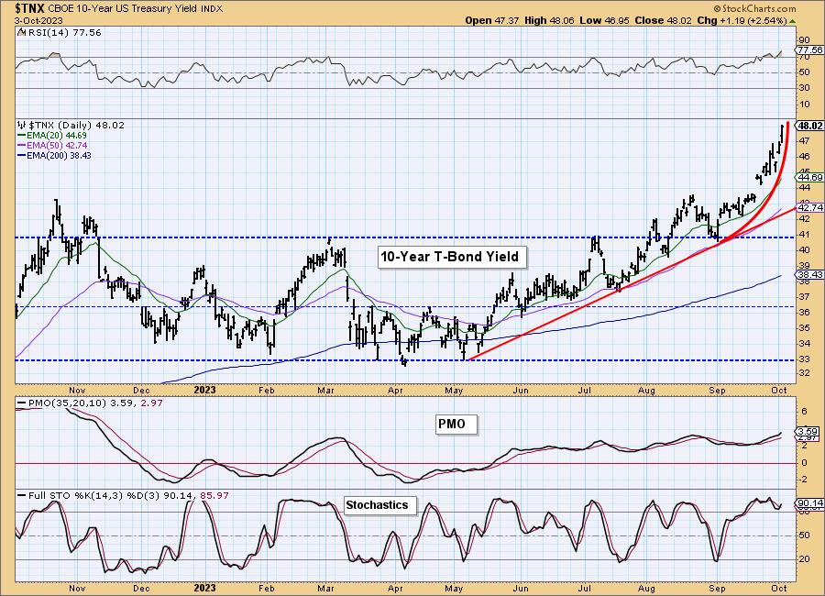Image resolution: width=825 pixels, height=596 pixels.
Task: Click the RSI(14) 77.56 indicator label
Action: (x=63, y=33)
